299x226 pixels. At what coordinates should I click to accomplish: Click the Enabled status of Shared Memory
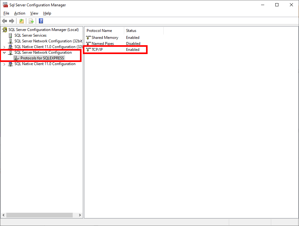133,38
